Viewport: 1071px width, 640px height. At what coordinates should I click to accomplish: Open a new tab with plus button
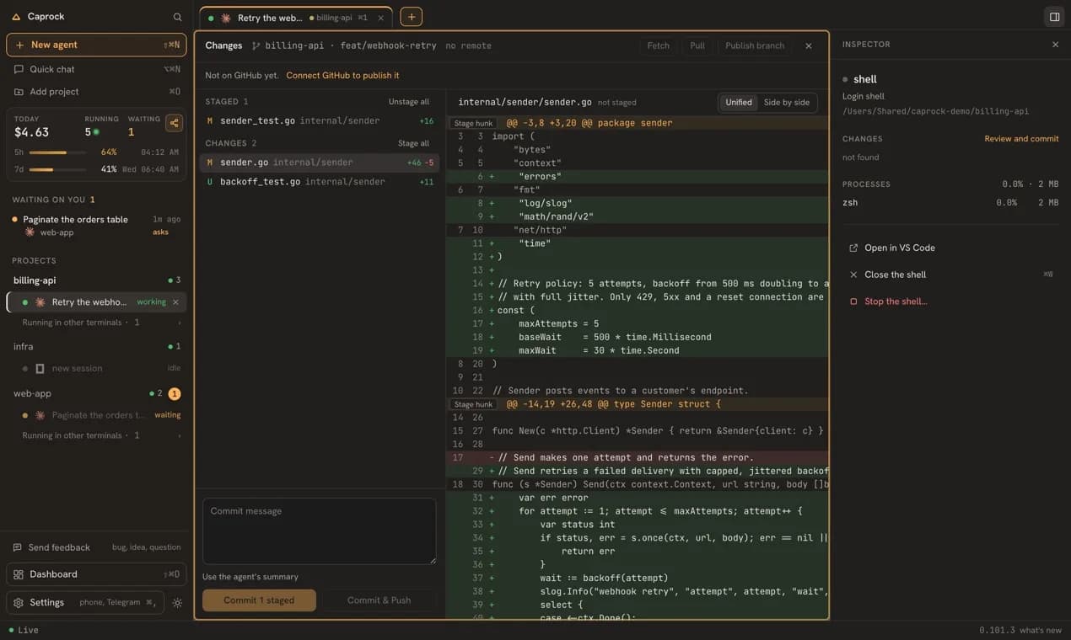click(412, 17)
